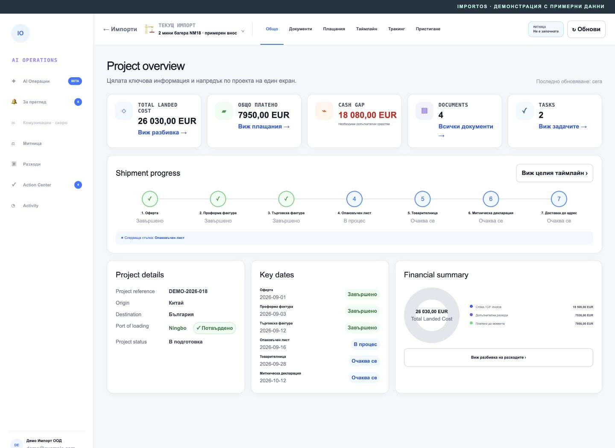Screen dimensions: 615x448
Task: Click the DE user avatar
Action: coord(17,444)
